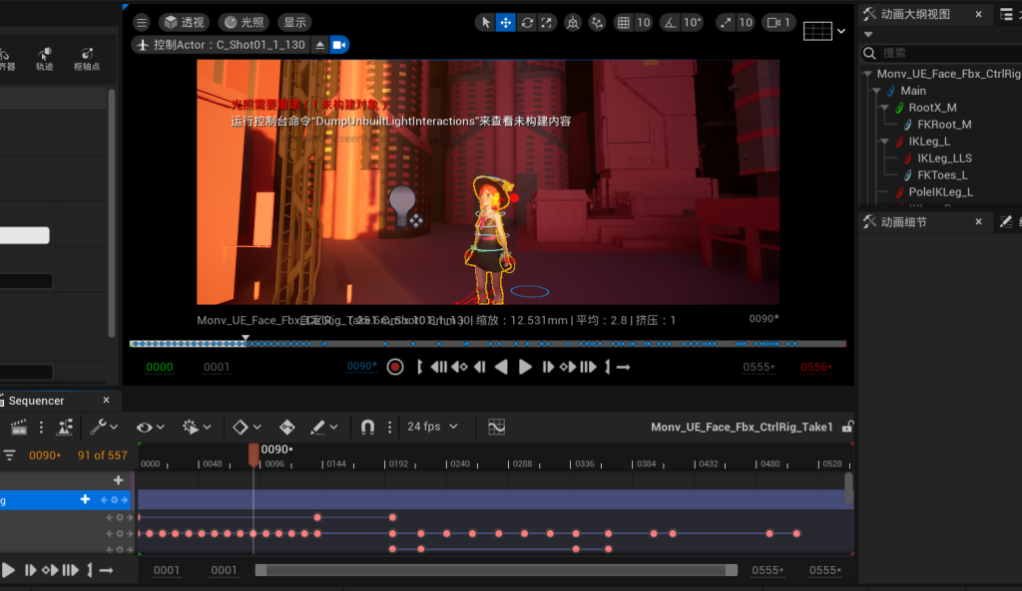This screenshot has height=591, width=1022.
Task: Click Play in the Sequencer bottom transport bar
Action: tap(8, 570)
